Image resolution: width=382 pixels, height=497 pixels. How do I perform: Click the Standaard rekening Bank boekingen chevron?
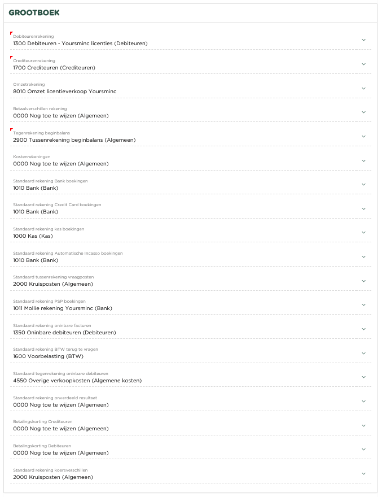pyautogui.click(x=363, y=185)
